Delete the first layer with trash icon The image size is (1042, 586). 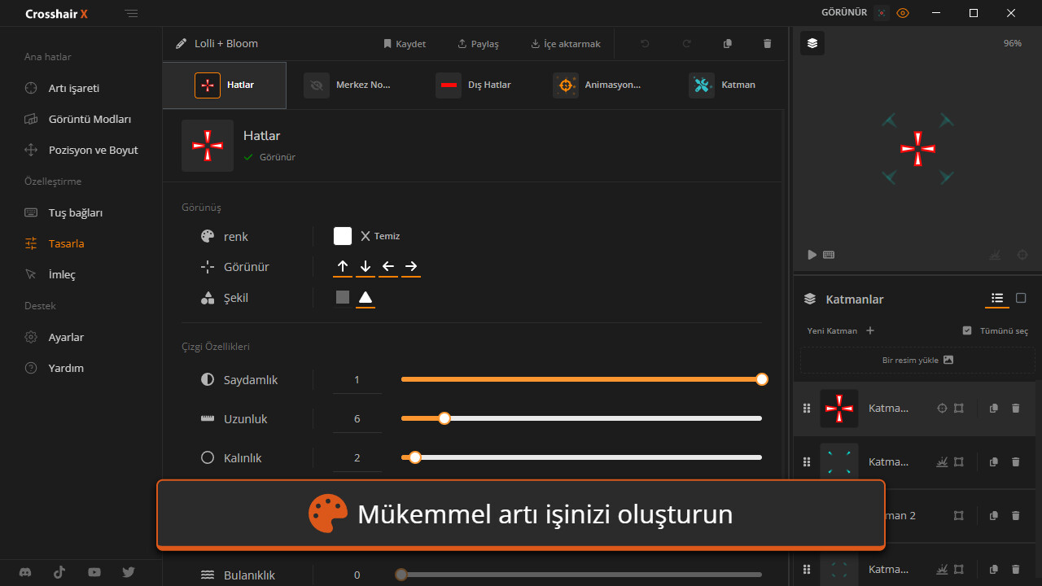coord(1015,409)
